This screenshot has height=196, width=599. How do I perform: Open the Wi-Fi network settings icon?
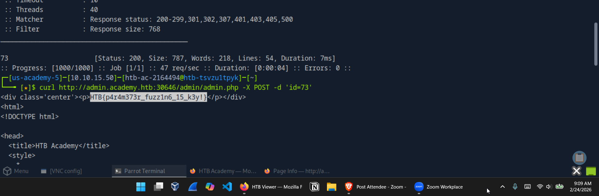(540, 187)
